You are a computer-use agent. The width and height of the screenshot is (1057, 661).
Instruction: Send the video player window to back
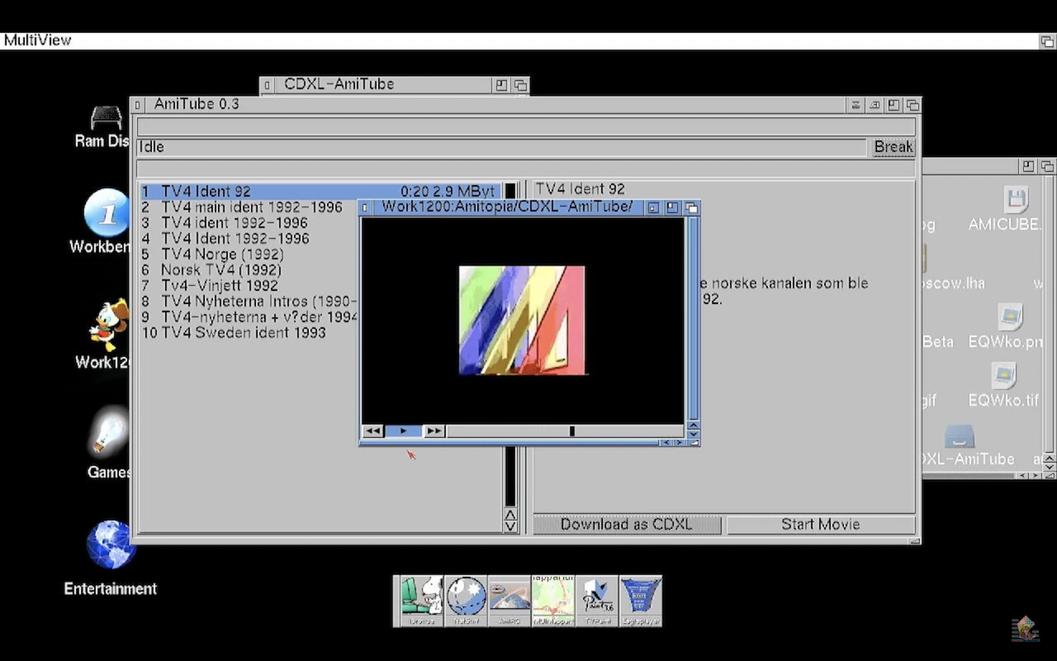coord(691,207)
